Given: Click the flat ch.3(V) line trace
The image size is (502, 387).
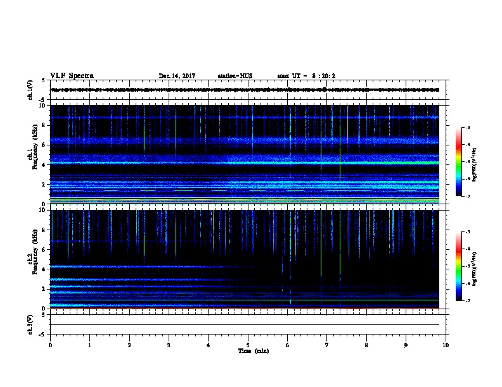Looking at the screenshot, I should pos(245,325).
